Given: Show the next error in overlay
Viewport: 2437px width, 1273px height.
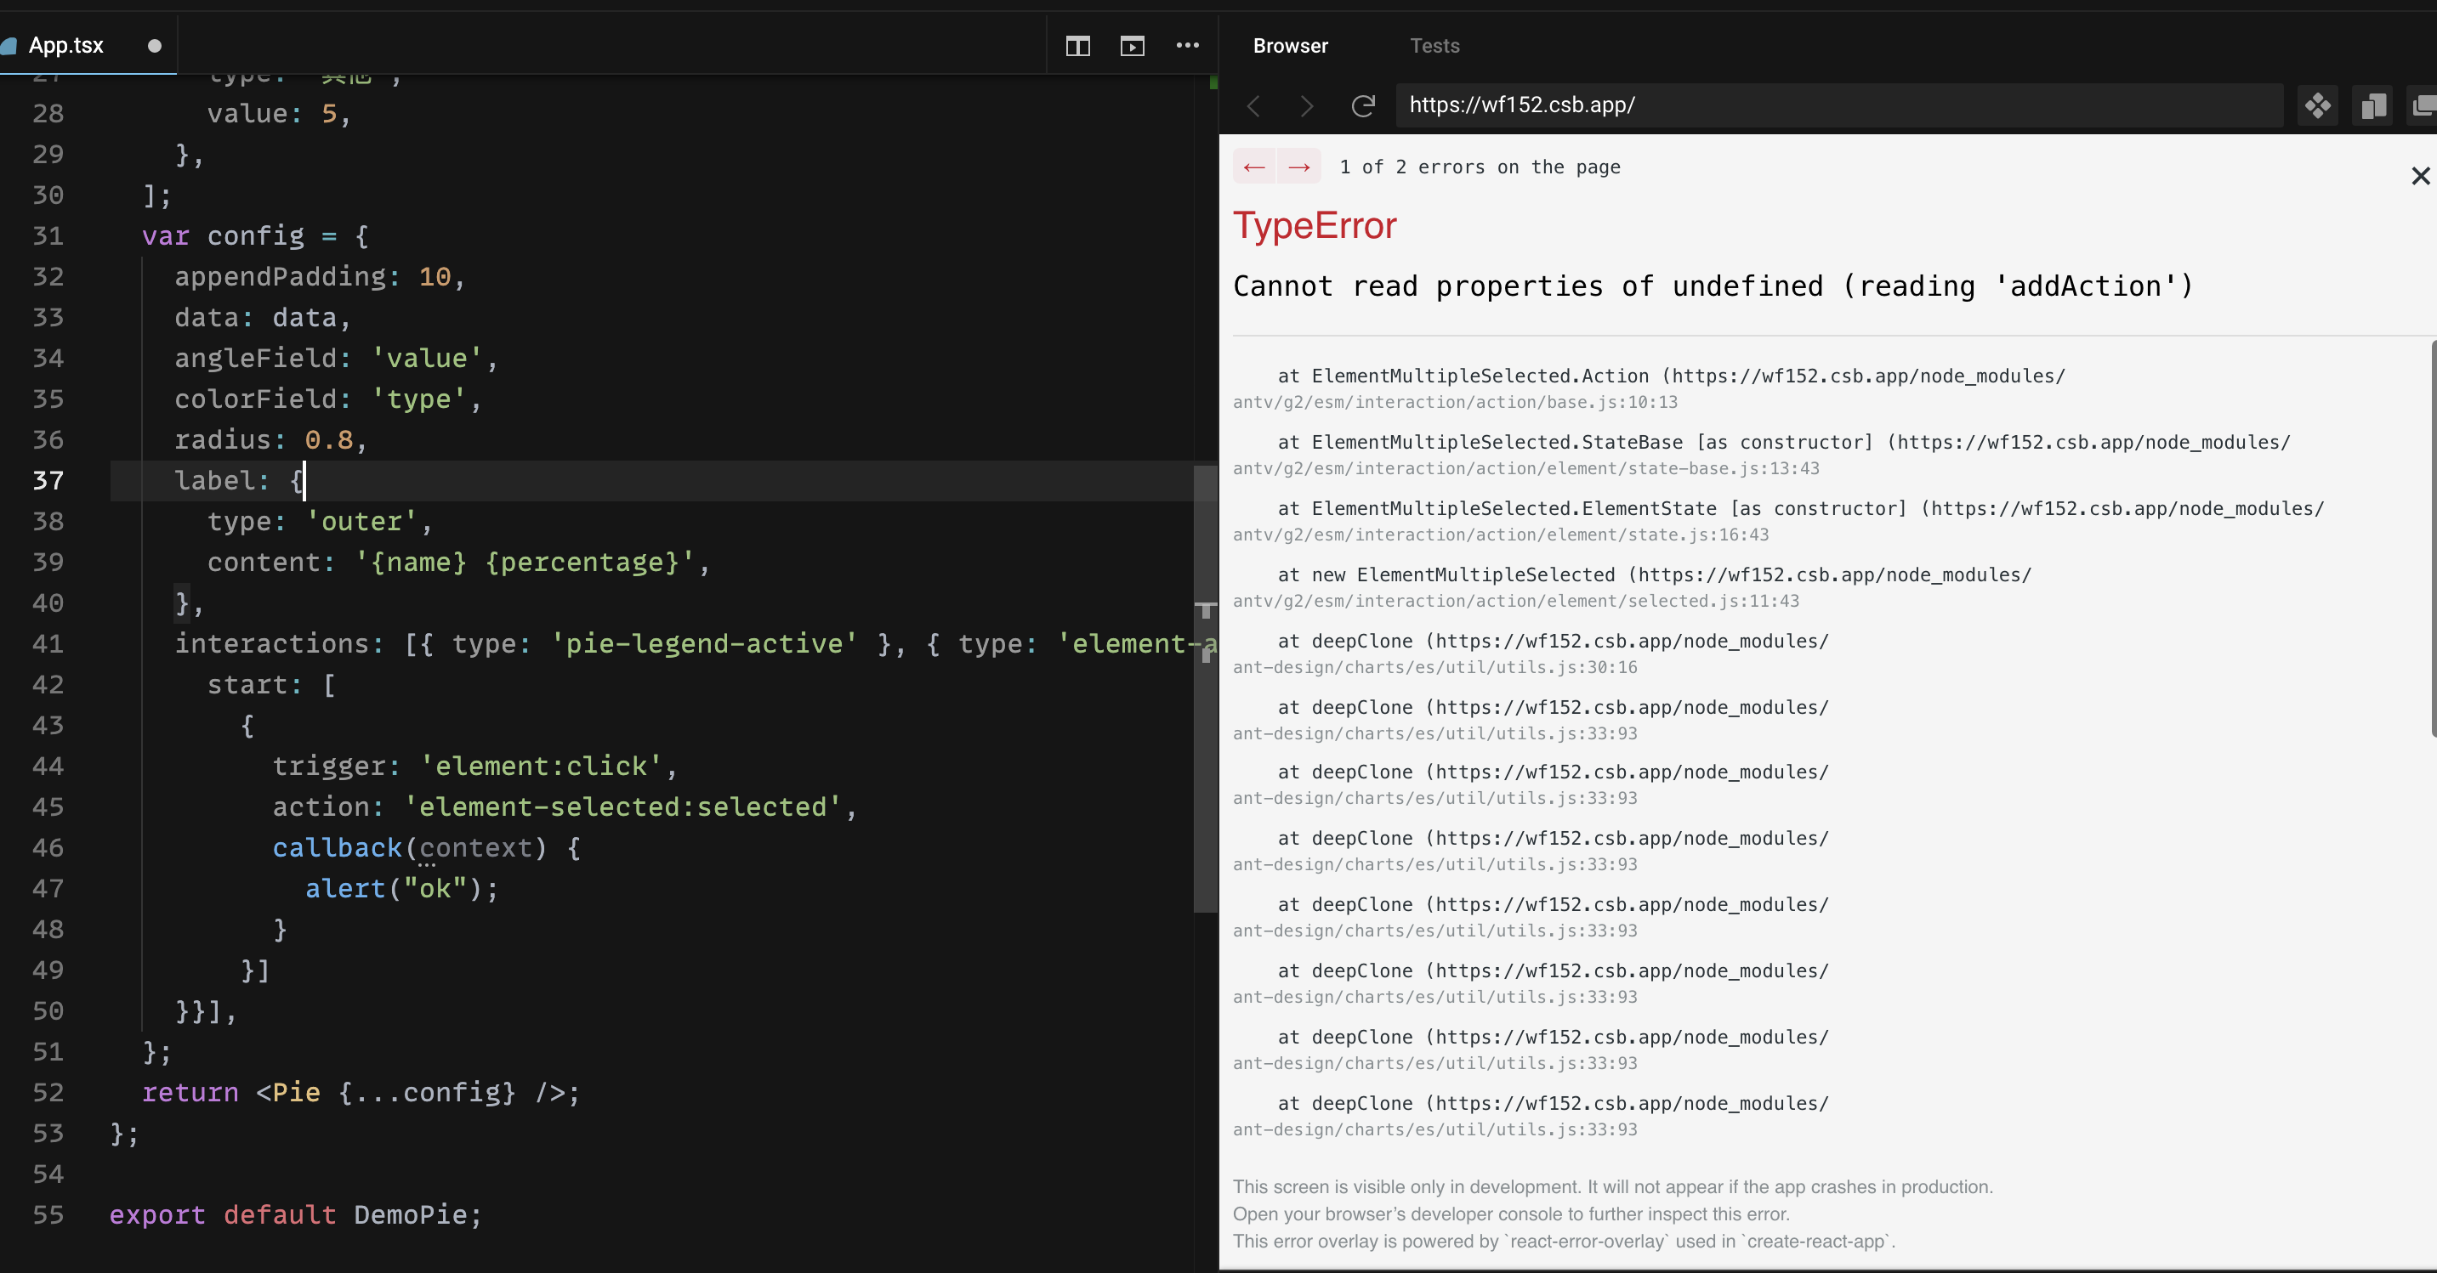Looking at the screenshot, I should pyautogui.click(x=1299, y=167).
